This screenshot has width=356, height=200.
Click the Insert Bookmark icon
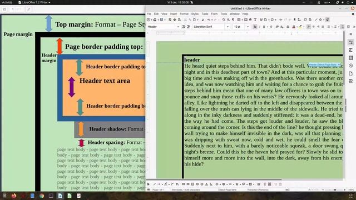tap(295, 20)
